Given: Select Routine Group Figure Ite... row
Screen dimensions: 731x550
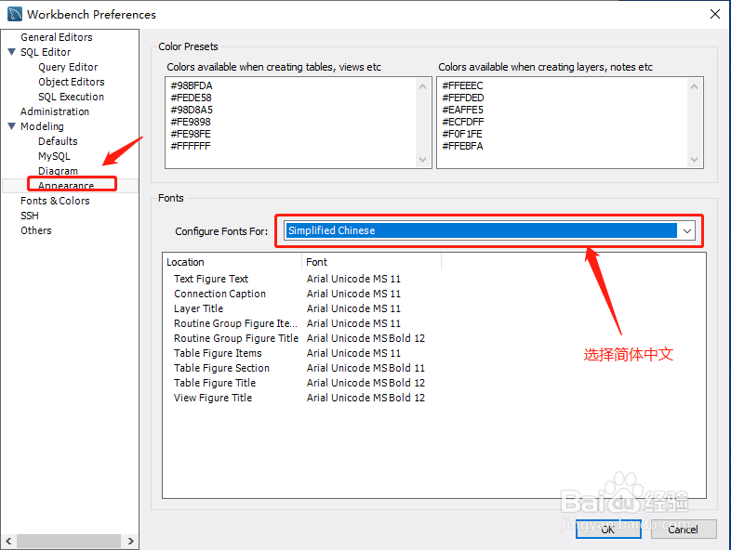Looking at the screenshot, I should coord(235,323).
